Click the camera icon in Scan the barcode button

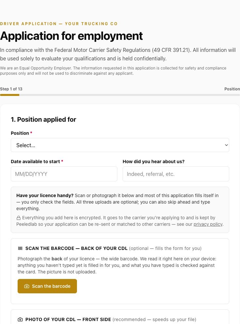coord(27,286)
